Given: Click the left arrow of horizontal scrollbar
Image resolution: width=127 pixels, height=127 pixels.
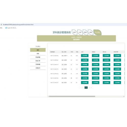Looking at the screenshot, I should [48, 96].
